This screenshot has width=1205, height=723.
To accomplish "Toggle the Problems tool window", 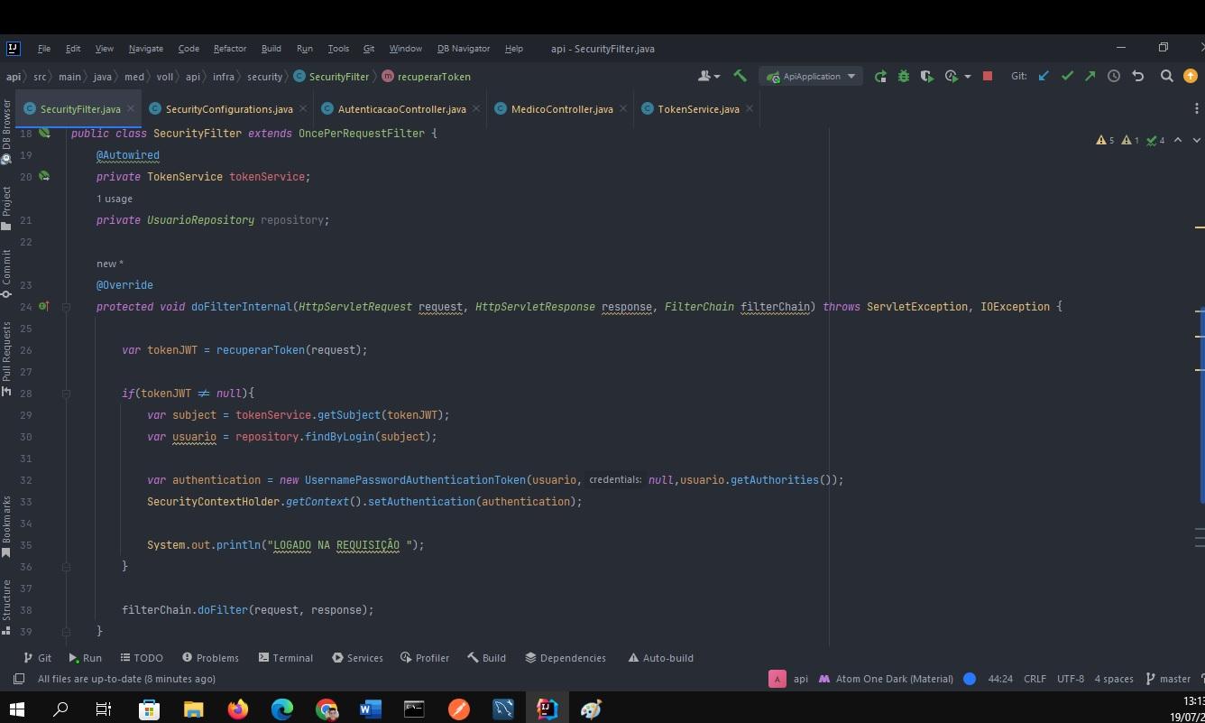I will coord(210,658).
